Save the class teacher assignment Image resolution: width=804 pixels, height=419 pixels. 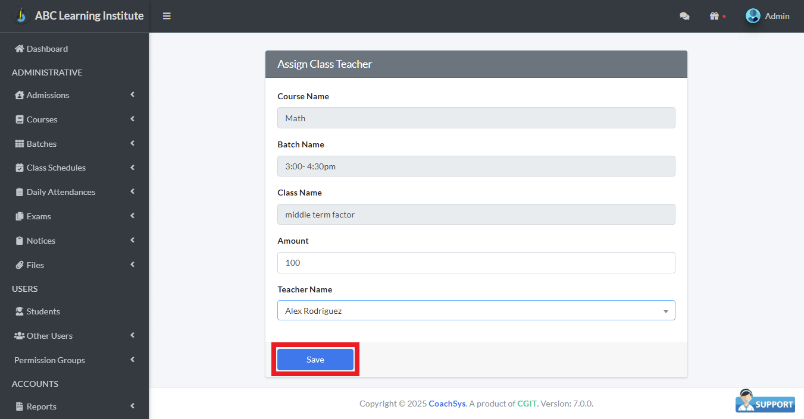point(315,360)
